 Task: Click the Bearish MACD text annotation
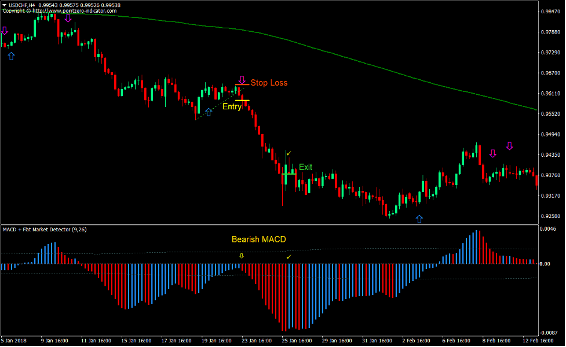pyautogui.click(x=260, y=239)
